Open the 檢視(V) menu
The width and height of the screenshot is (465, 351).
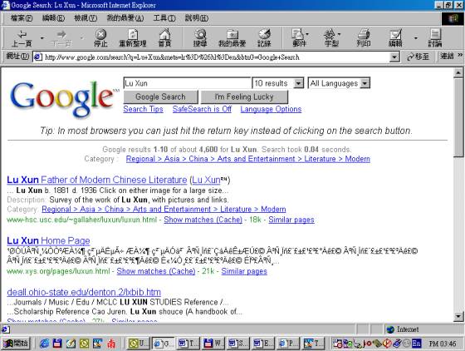pos(86,18)
